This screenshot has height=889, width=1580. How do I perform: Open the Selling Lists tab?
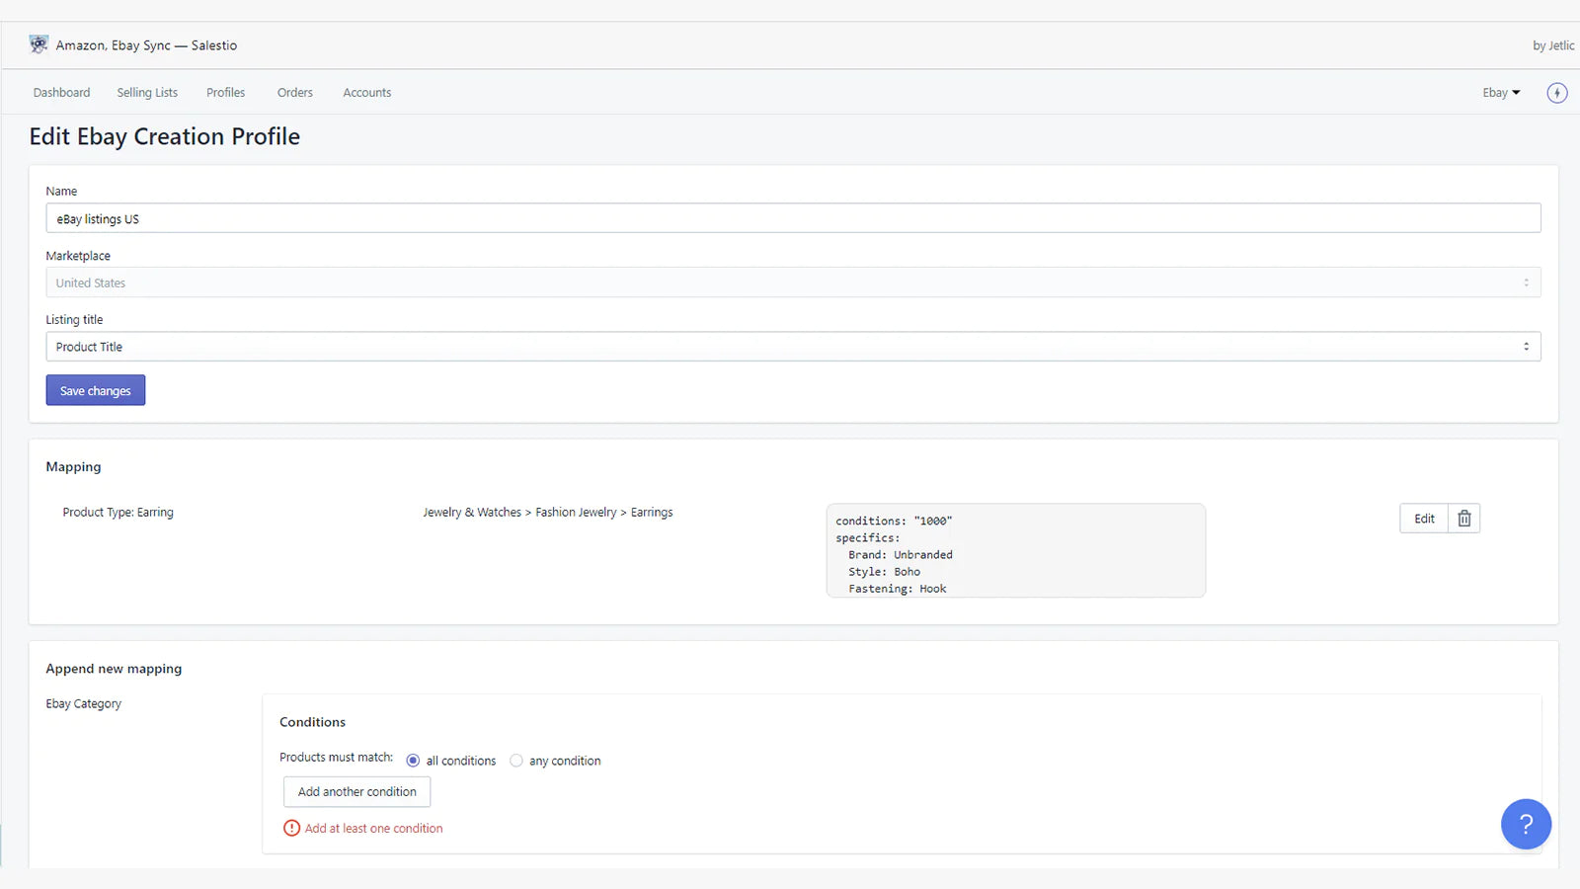(147, 92)
